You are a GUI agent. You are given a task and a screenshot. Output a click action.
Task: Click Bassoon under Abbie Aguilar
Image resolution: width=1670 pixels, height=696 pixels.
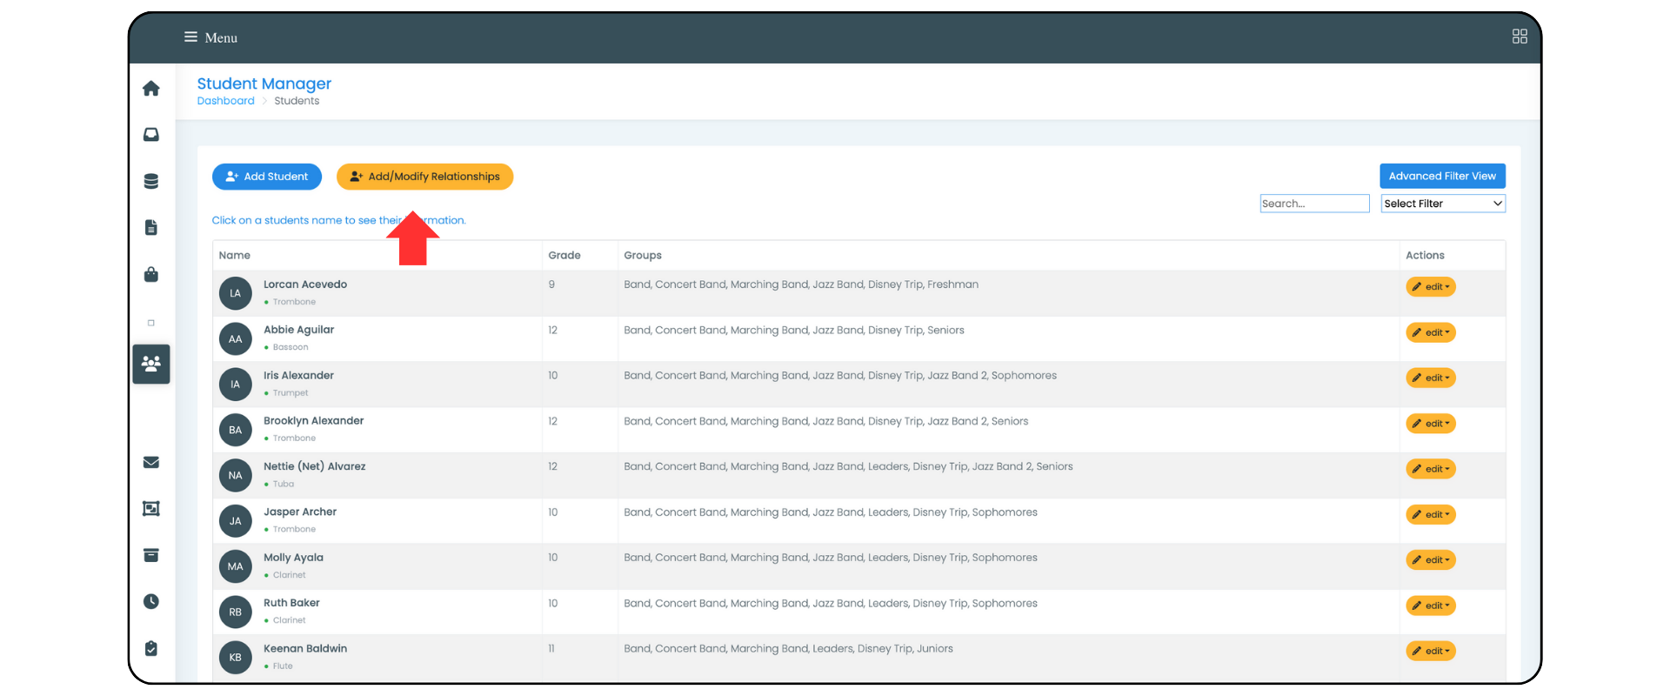[x=291, y=347]
